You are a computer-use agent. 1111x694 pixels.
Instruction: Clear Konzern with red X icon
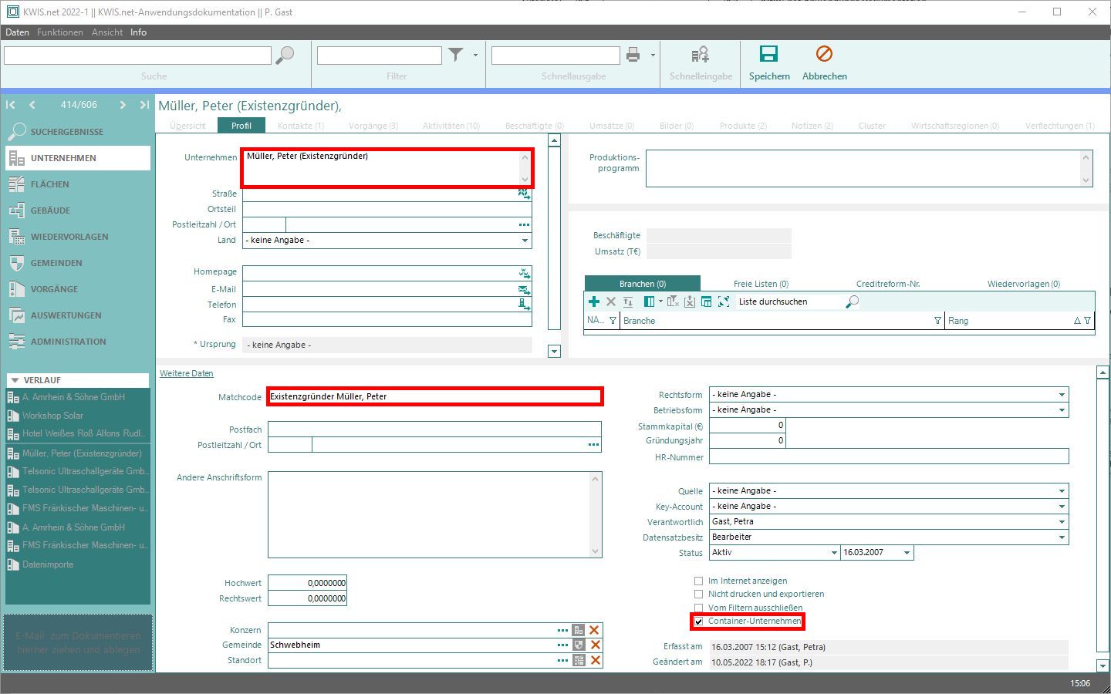point(595,630)
